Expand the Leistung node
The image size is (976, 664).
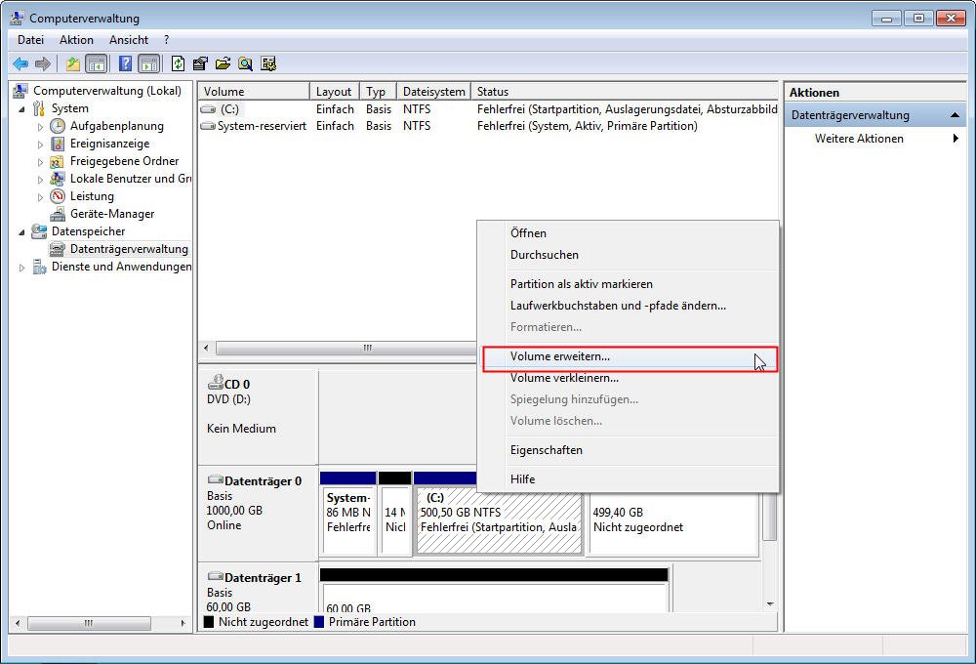click(40, 197)
